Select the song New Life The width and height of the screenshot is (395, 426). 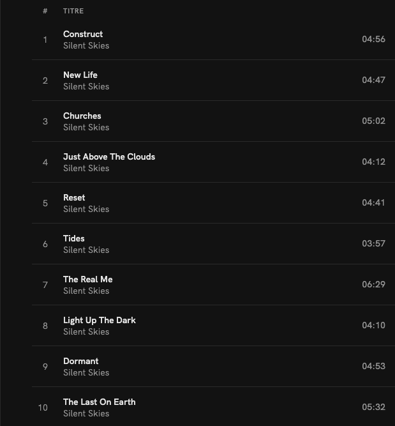point(80,75)
